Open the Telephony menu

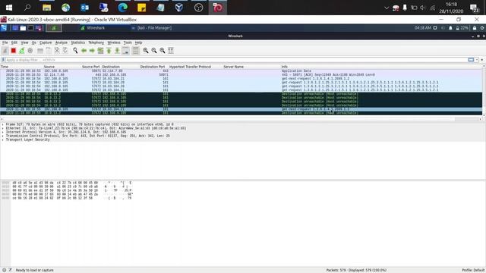[96, 42]
